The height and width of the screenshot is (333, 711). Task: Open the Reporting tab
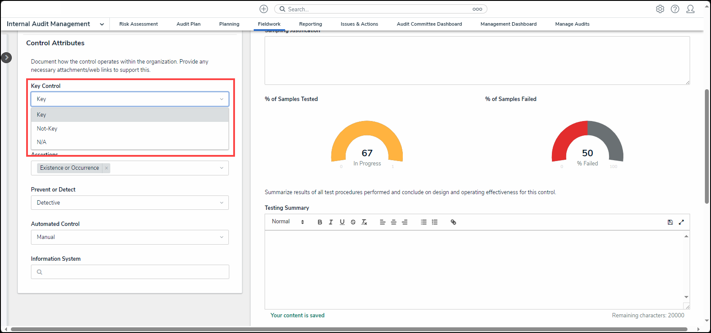pos(310,24)
